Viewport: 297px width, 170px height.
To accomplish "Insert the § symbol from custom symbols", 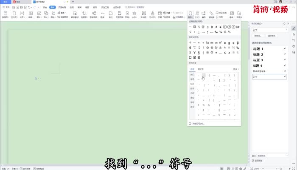I will tap(199, 53).
